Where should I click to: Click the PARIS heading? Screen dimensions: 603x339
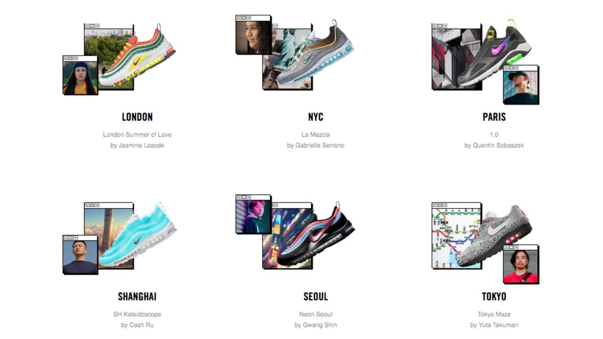(494, 117)
